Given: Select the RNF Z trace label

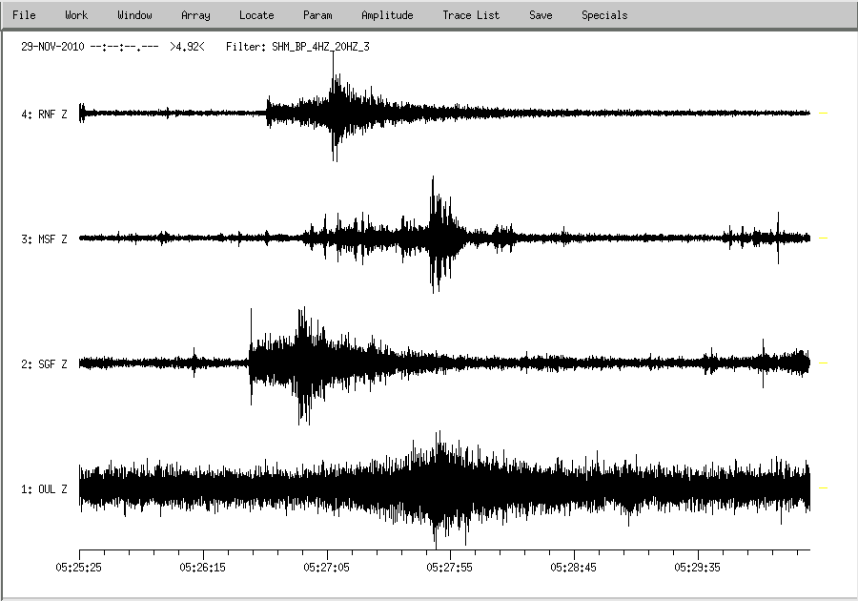Looking at the screenshot, I should (44, 114).
